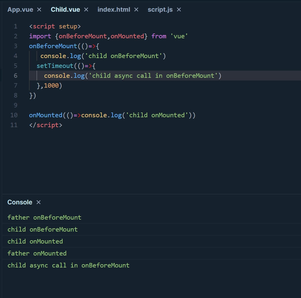Close the index.html tab
Screen dimensions: 301x298
pyautogui.click(x=136, y=10)
